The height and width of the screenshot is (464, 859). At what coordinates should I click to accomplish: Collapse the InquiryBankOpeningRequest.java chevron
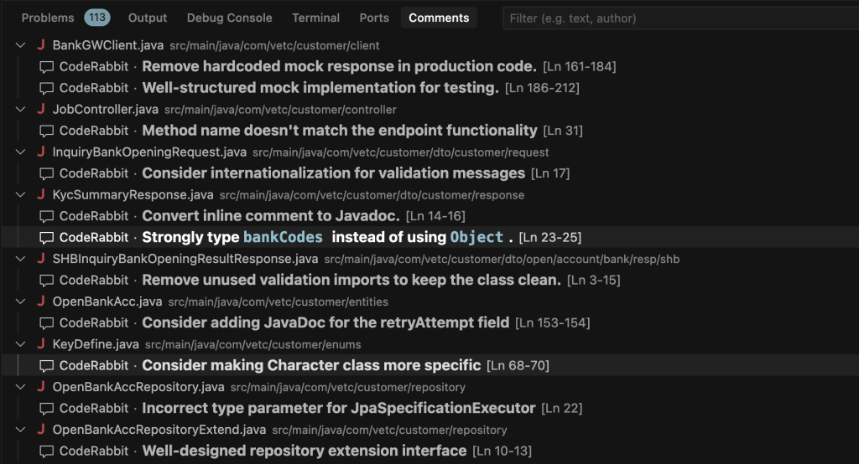(x=20, y=152)
